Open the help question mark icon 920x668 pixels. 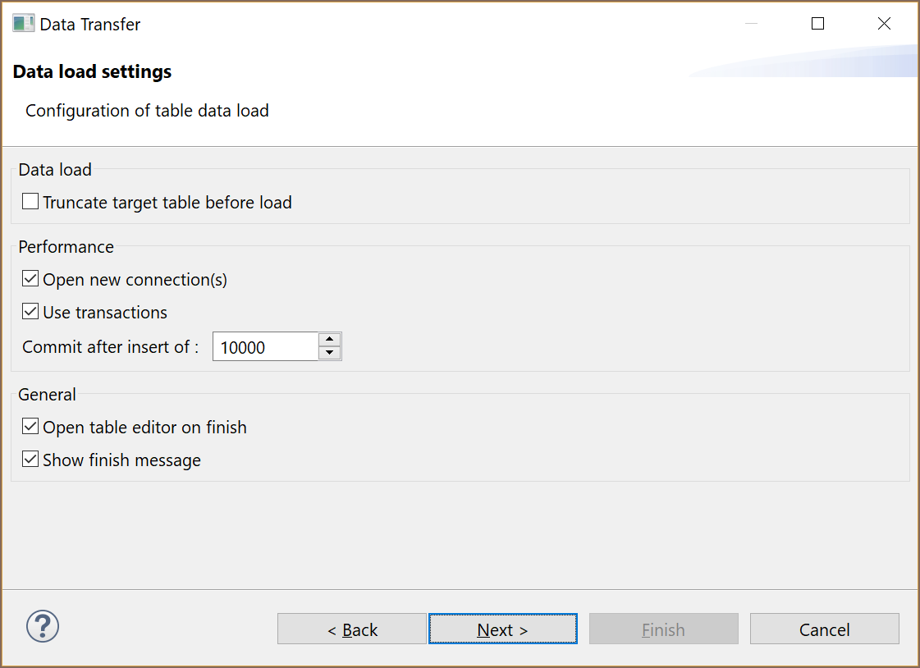(x=43, y=626)
